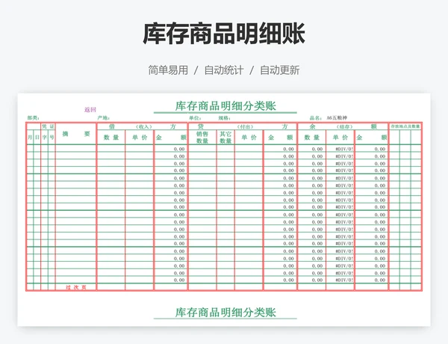The image size is (448, 344).
Task: Click the 字 column header
Action: (45, 138)
